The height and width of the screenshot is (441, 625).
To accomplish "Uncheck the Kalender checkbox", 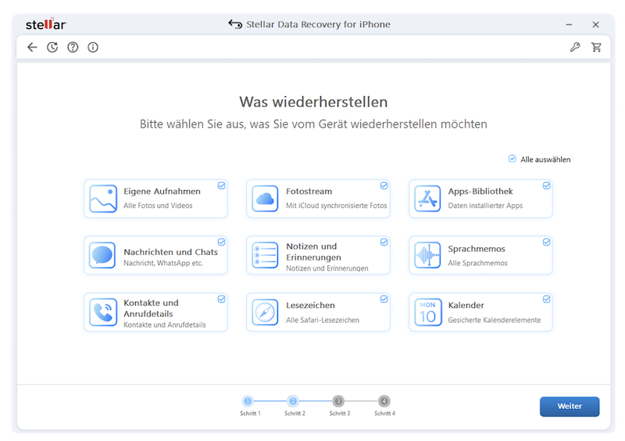I will [546, 299].
